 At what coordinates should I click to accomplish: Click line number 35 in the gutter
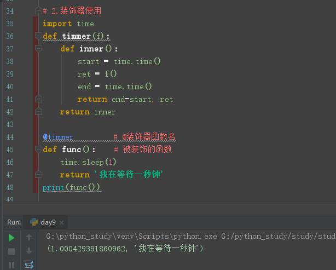pos(10,24)
